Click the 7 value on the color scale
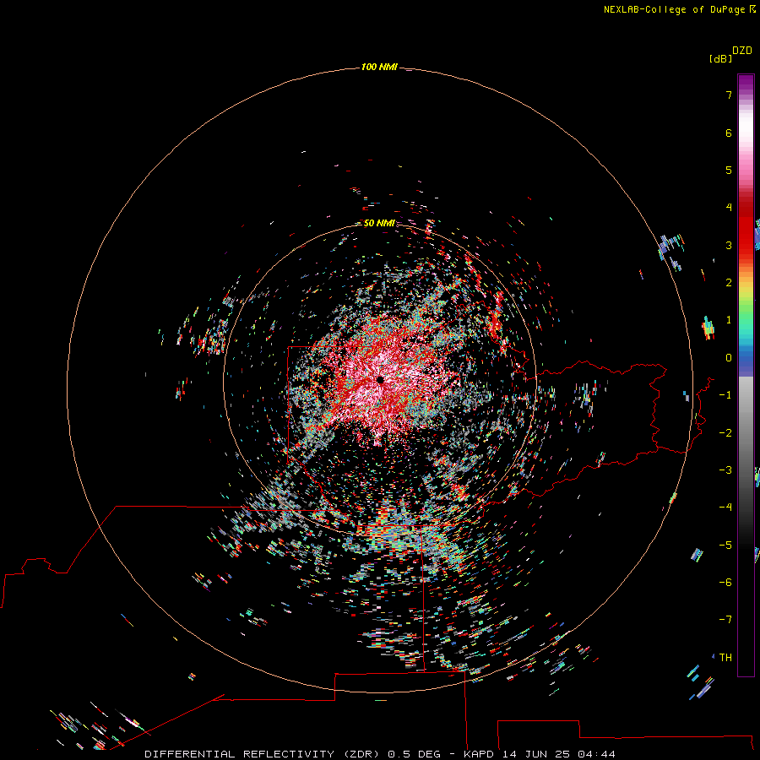This screenshot has height=760, width=760. click(729, 95)
